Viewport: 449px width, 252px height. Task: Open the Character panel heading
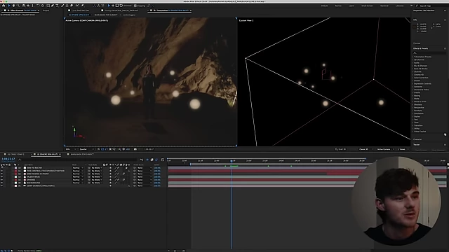pyautogui.click(x=417, y=139)
